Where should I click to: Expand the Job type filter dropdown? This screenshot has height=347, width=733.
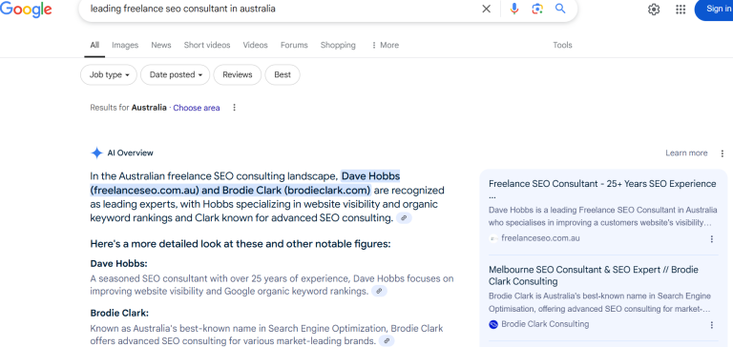109,74
